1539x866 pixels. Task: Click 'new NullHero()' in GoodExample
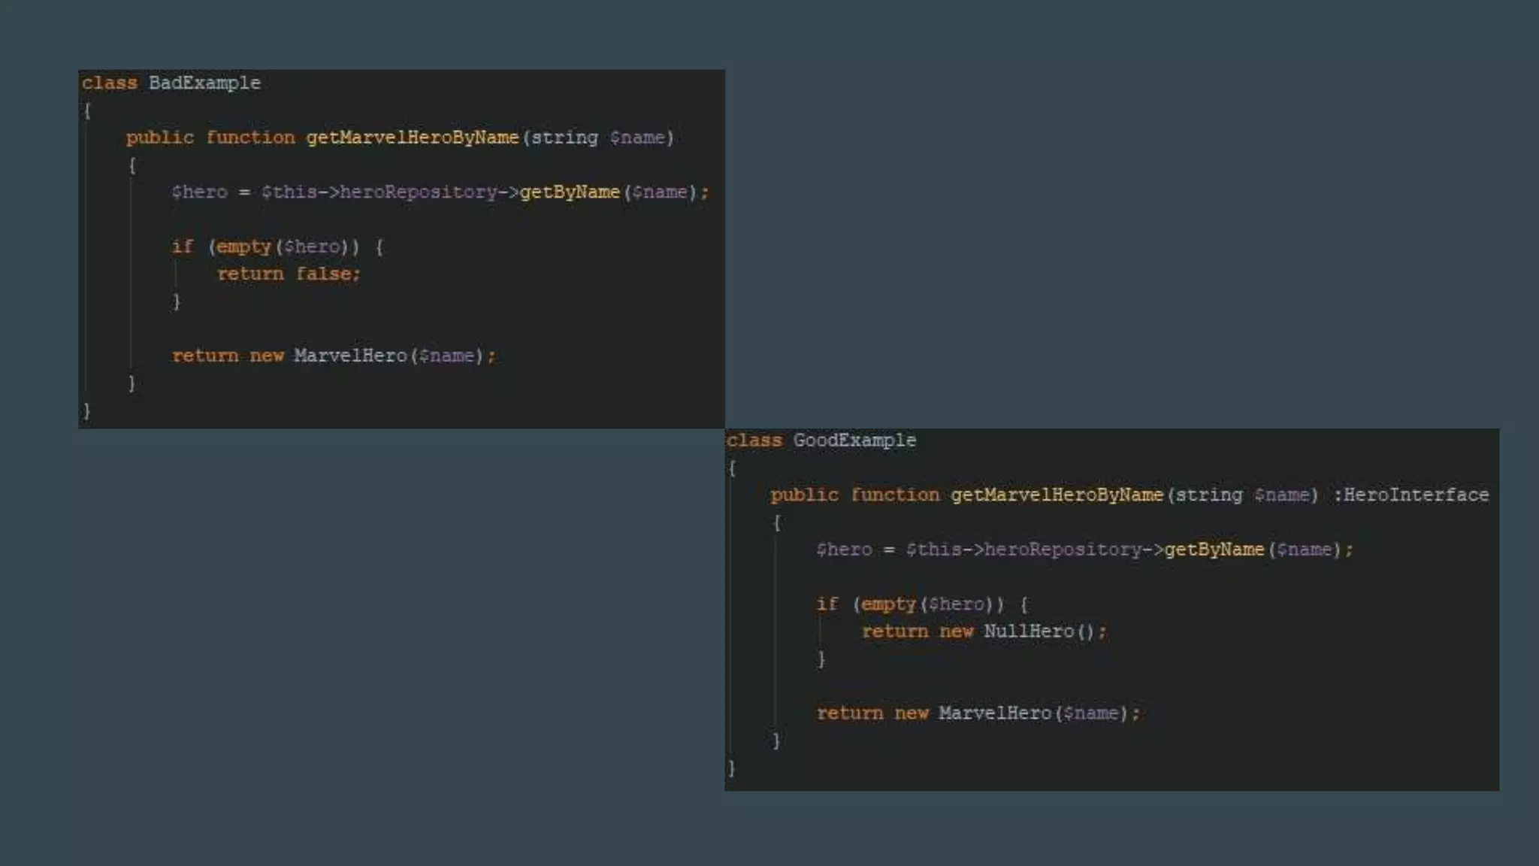(1017, 631)
